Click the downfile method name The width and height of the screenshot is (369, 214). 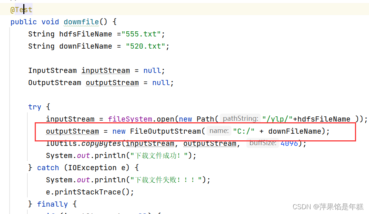[x=81, y=22]
